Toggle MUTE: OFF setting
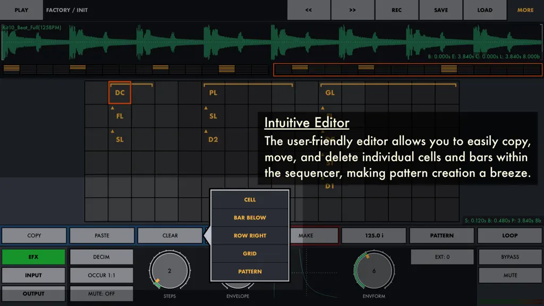The height and width of the screenshot is (306, 544). (x=101, y=293)
